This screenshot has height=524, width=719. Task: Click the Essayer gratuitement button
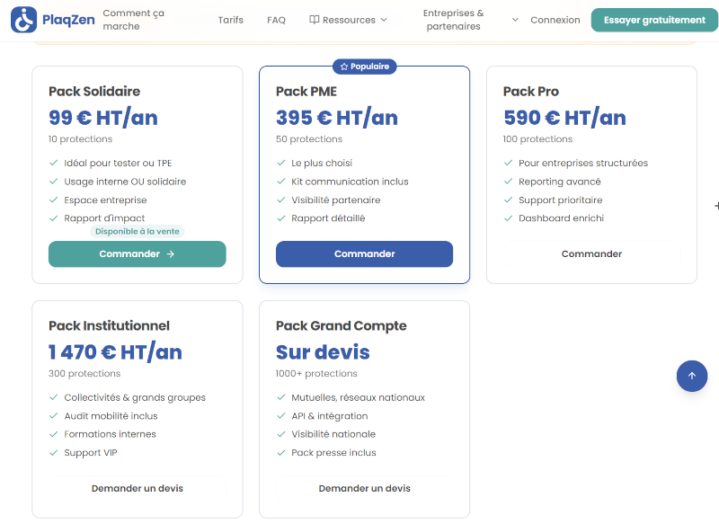(654, 19)
